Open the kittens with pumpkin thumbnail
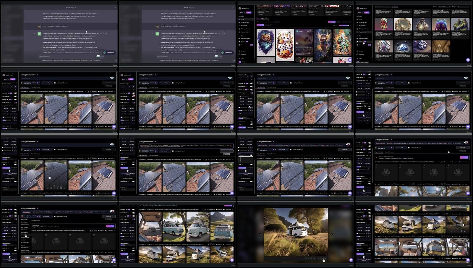 (285, 45)
